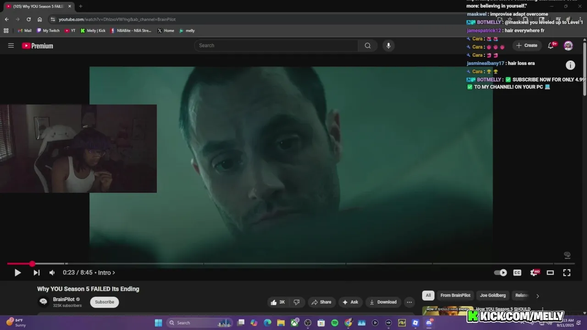This screenshot has width=587, height=330.
Task: Click the browser address bar URL
Action: tap(117, 19)
